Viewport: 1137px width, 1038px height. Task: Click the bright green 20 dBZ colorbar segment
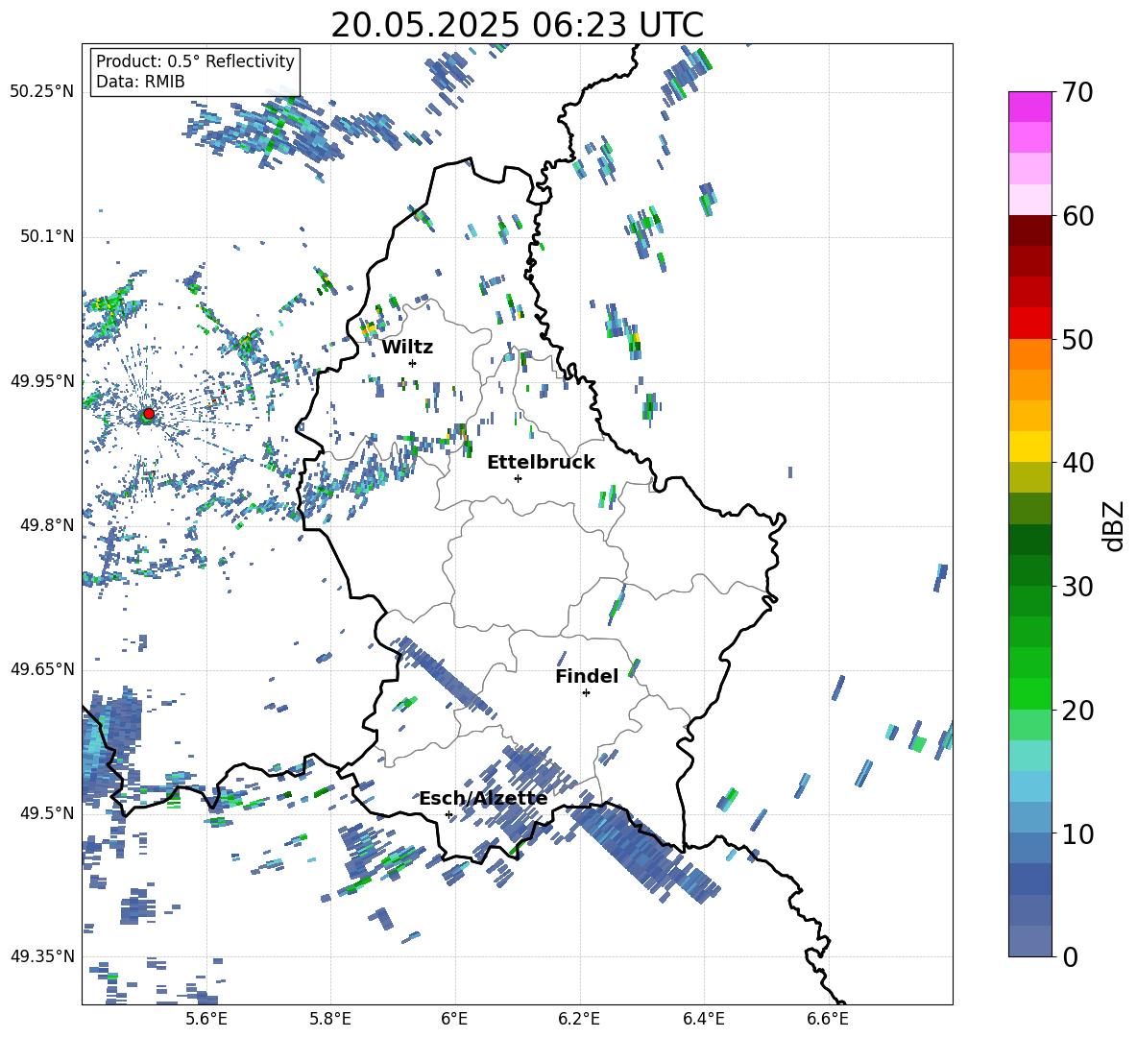[x=1029, y=694]
